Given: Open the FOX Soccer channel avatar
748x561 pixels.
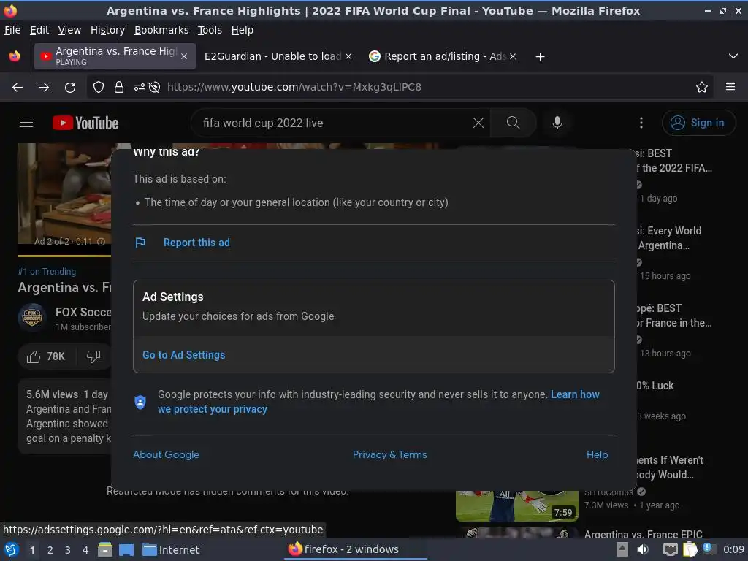Looking at the screenshot, I should click(x=32, y=317).
